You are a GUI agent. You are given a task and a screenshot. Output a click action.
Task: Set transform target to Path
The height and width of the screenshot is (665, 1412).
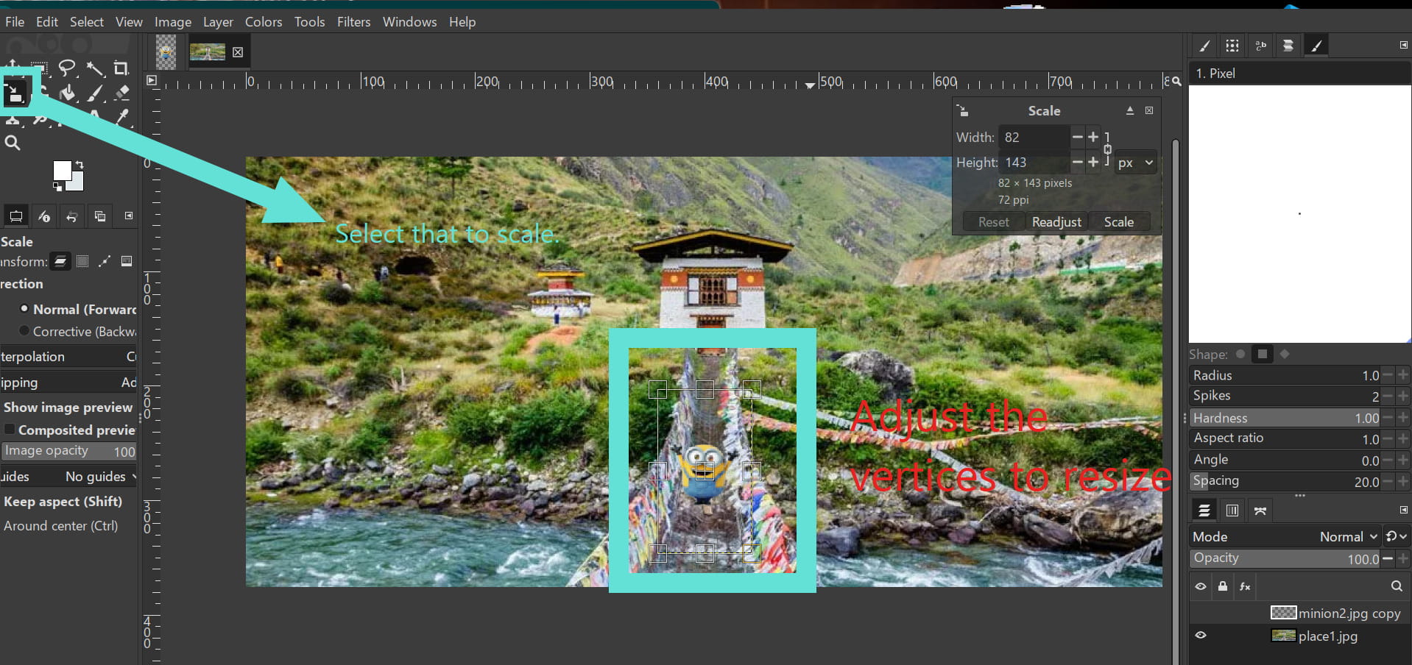[105, 261]
